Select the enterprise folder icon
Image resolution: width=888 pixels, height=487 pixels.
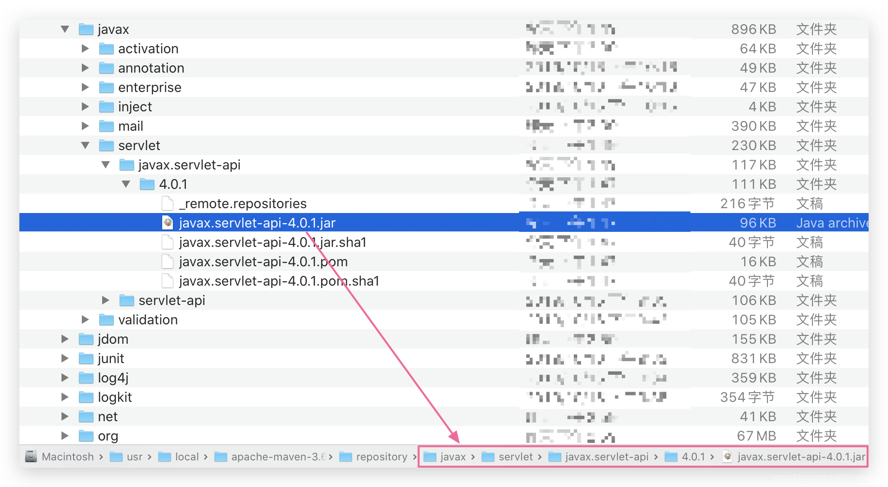pyautogui.click(x=107, y=87)
